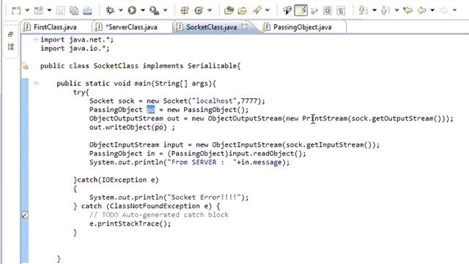The image size is (469, 264).
Task: Click the Open Task folder icon
Action: tap(243, 10)
